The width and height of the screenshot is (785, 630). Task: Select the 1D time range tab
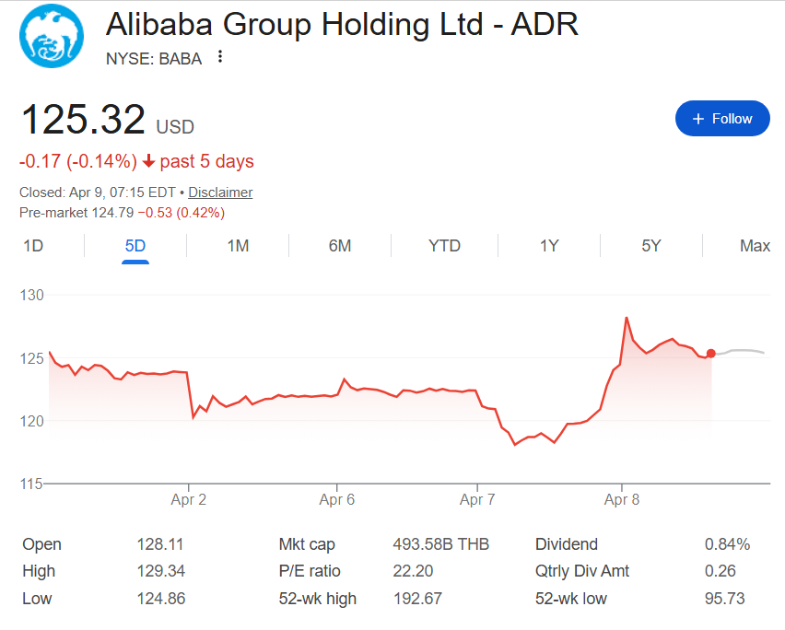coord(33,246)
